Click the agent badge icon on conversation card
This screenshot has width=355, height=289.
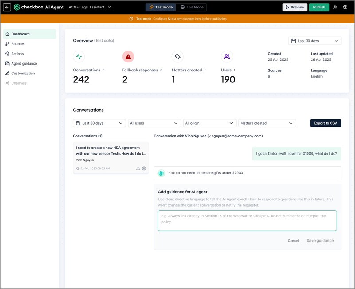(x=144, y=168)
